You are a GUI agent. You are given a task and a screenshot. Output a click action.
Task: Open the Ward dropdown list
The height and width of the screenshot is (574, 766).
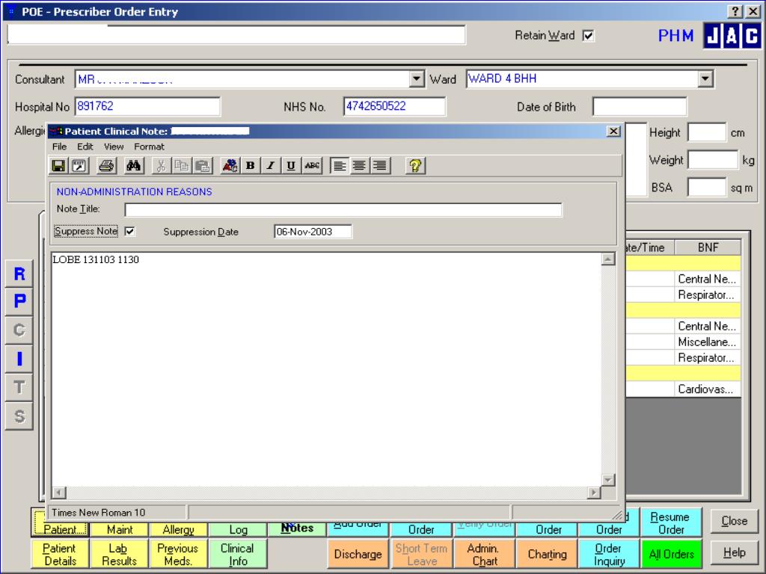tap(705, 78)
